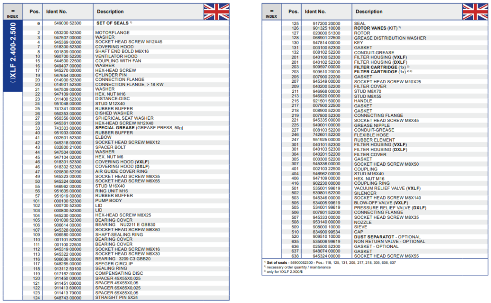Image resolution: width=491 pixels, height=303 pixels.
Task: Click the PUMP BODY description
Action: coord(108,201)
